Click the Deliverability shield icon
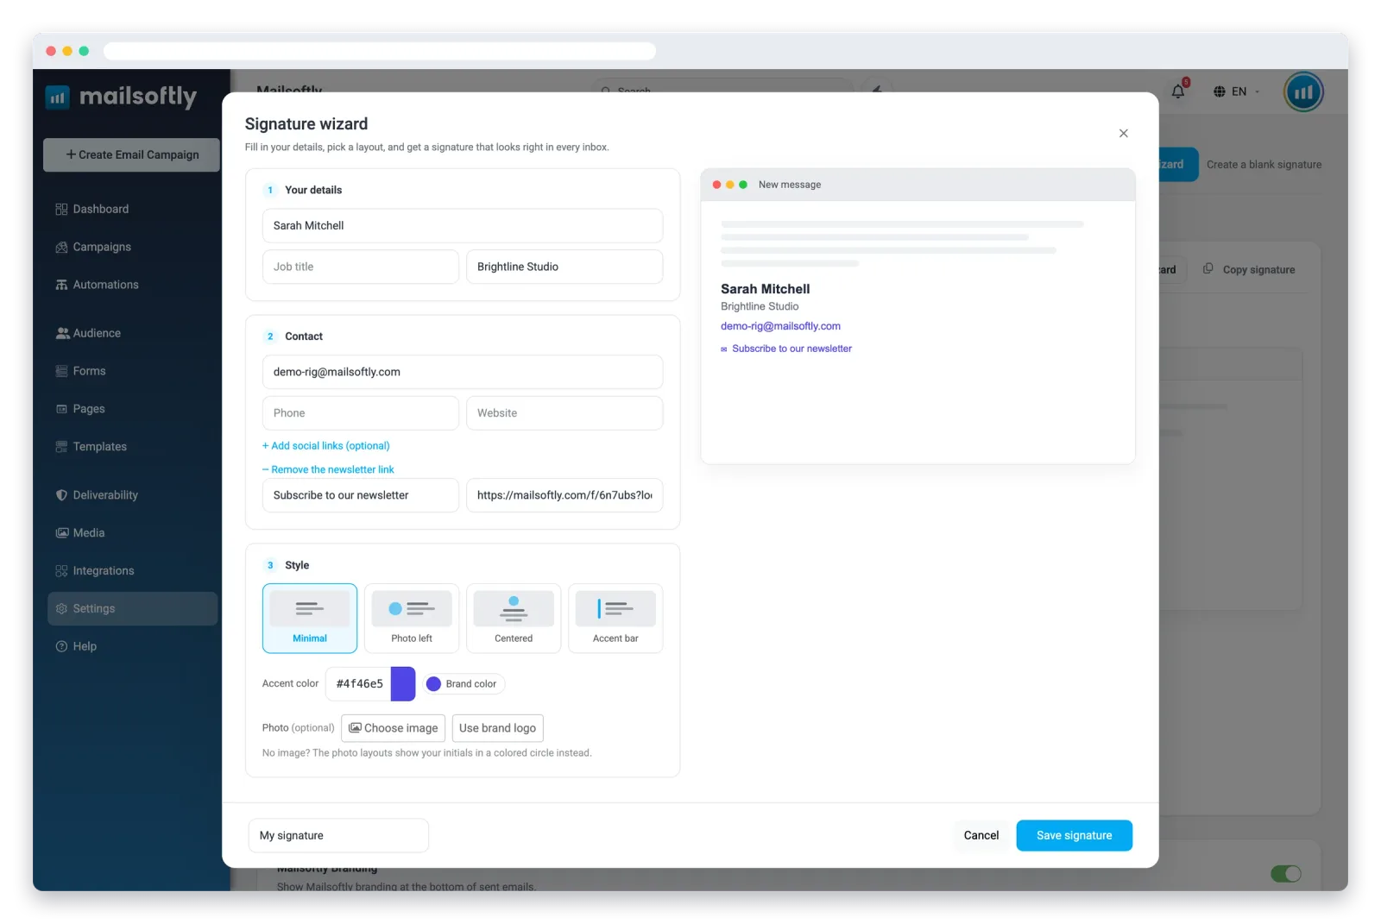The image size is (1381, 924). tap(61, 495)
